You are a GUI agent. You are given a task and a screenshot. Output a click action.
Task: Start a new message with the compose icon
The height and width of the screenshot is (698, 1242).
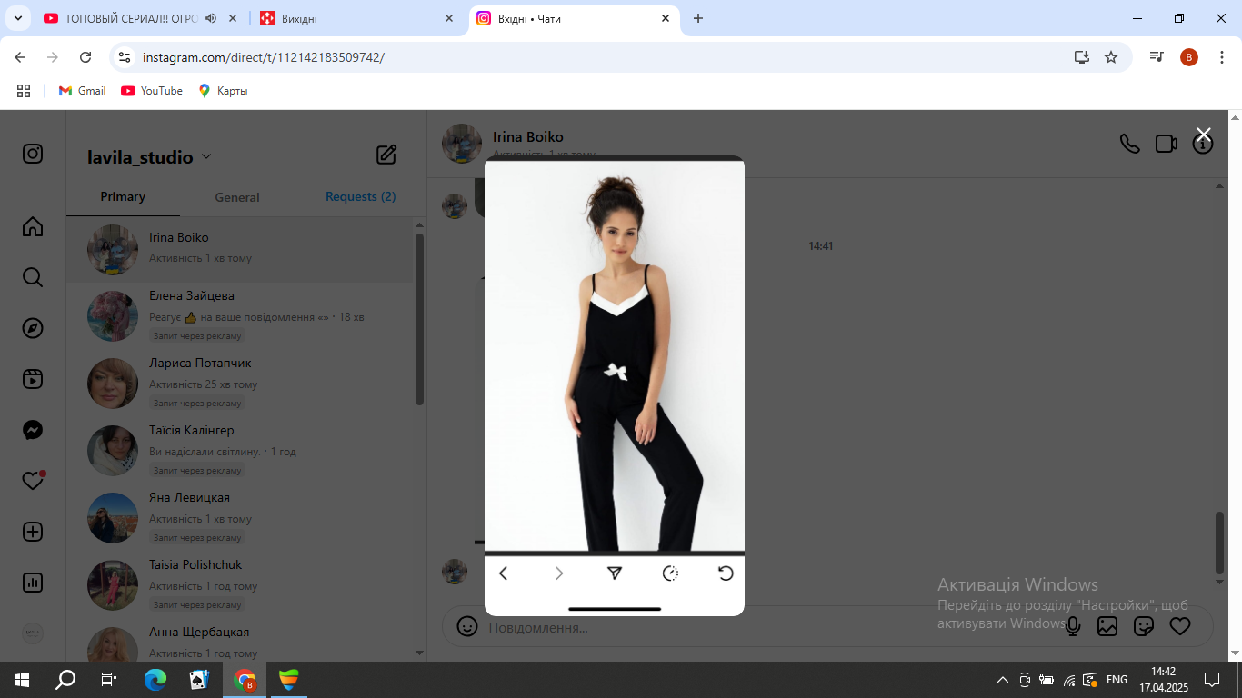(x=386, y=155)
